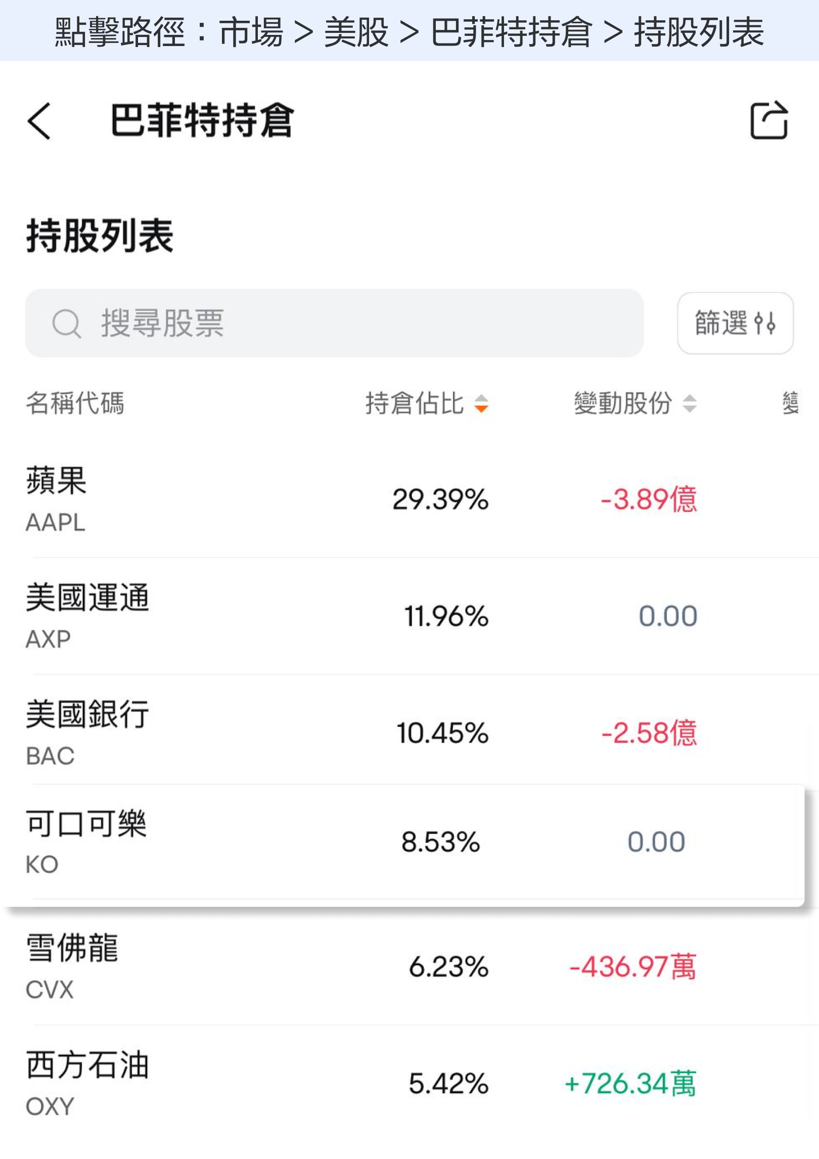
Task: Open the 雪佛龍 CVX holding
Action: click(x=72, y=966)
